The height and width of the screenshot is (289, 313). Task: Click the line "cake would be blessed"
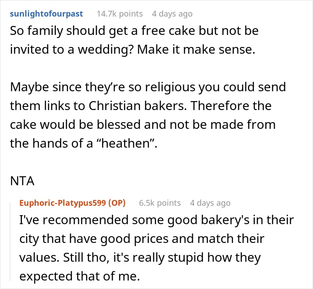tap(143, 124)
